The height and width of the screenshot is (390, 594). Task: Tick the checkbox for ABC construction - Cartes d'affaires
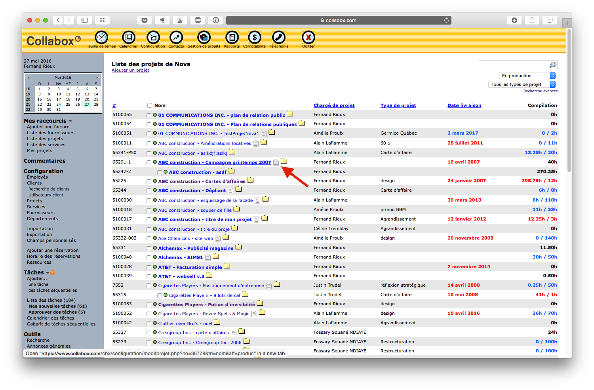[149, 181]
